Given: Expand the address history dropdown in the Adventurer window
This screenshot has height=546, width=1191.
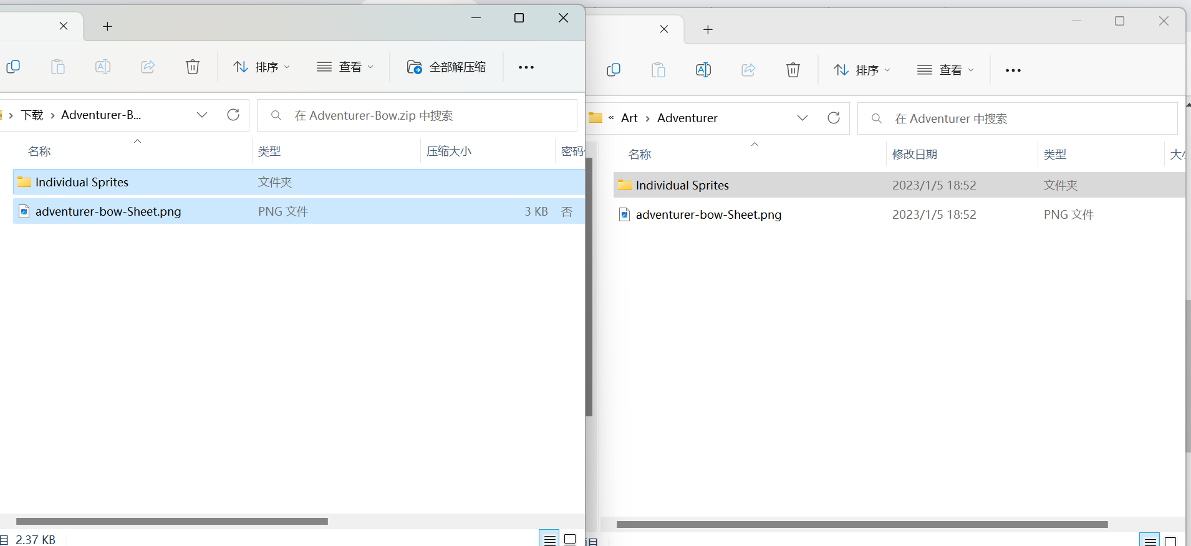Looking at the screenshot, I should click(803, 118).
